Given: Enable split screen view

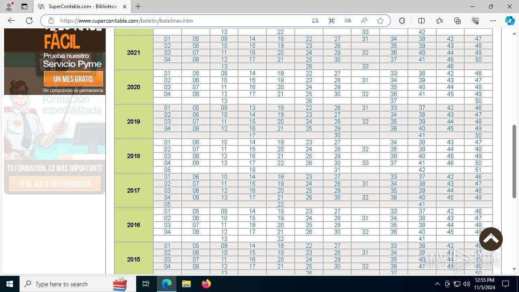Looking at the screenshot, I should click(x=421, y=21).
